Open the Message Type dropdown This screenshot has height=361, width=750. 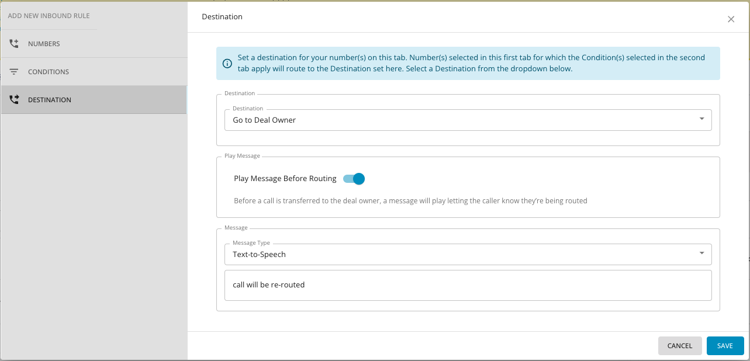[468, 254]
